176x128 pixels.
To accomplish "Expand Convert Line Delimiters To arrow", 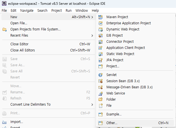I will tap(92, 105).
